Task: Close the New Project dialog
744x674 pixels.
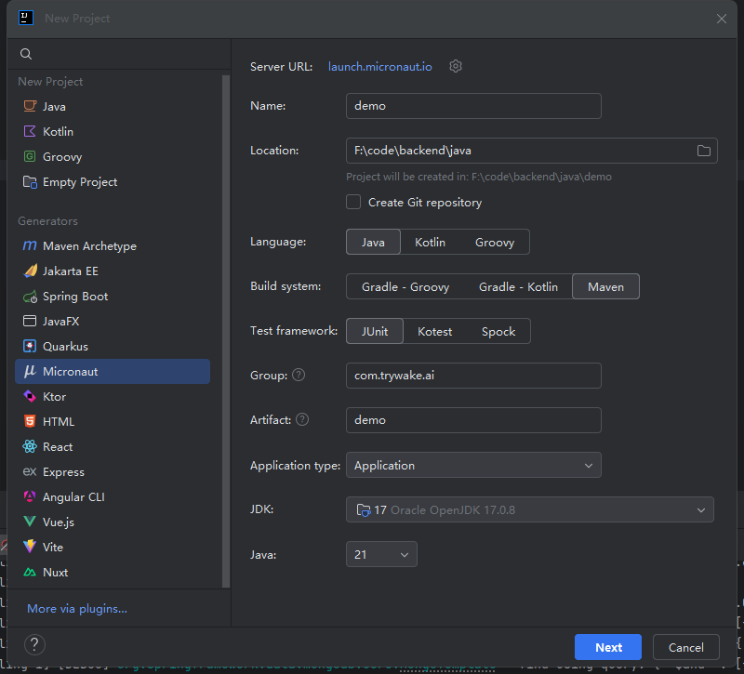Action: pos(722,19)
